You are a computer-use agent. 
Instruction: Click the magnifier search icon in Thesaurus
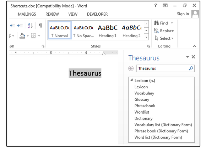click(191, 68)
